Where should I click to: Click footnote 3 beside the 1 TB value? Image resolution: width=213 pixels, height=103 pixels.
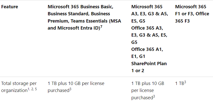pyautogui.click(x=185, y=82)
